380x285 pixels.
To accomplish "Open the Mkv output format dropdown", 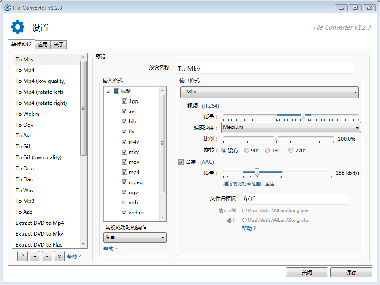I will point(269,92).
